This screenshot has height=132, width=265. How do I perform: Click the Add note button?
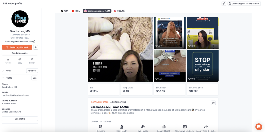pyautogui.click(x=32, y=71)
